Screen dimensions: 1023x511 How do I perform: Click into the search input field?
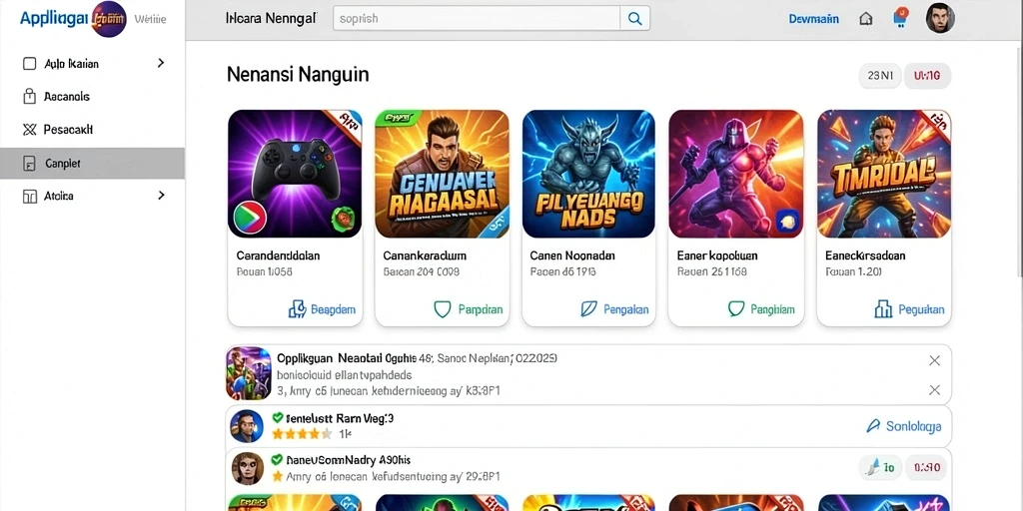pos(477,18)
